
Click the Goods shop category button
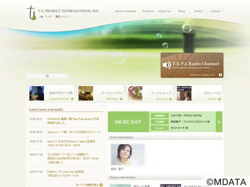[159, 128]
